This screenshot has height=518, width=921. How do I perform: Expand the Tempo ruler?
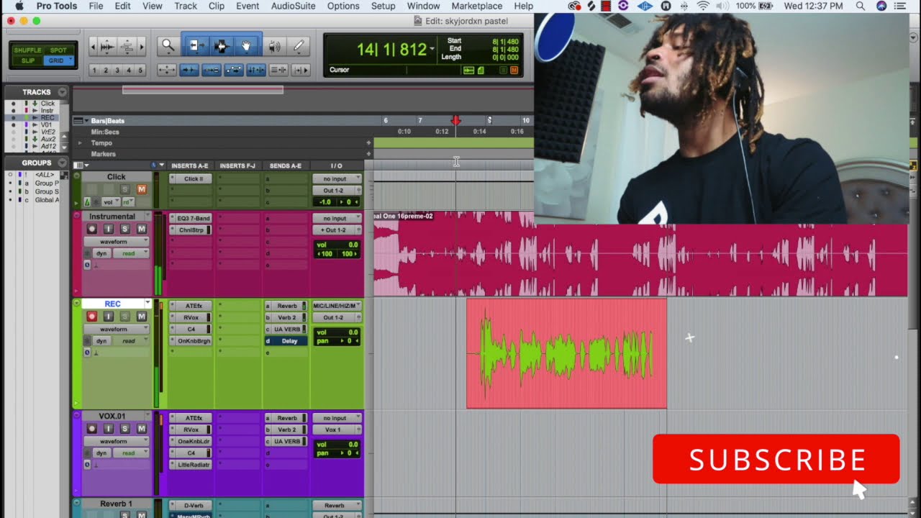tap(80, 142)
